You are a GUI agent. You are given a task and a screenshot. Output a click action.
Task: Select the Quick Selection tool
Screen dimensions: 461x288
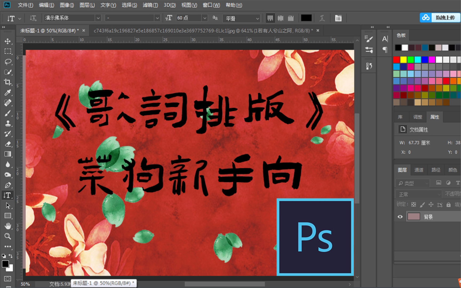[8, 72]
